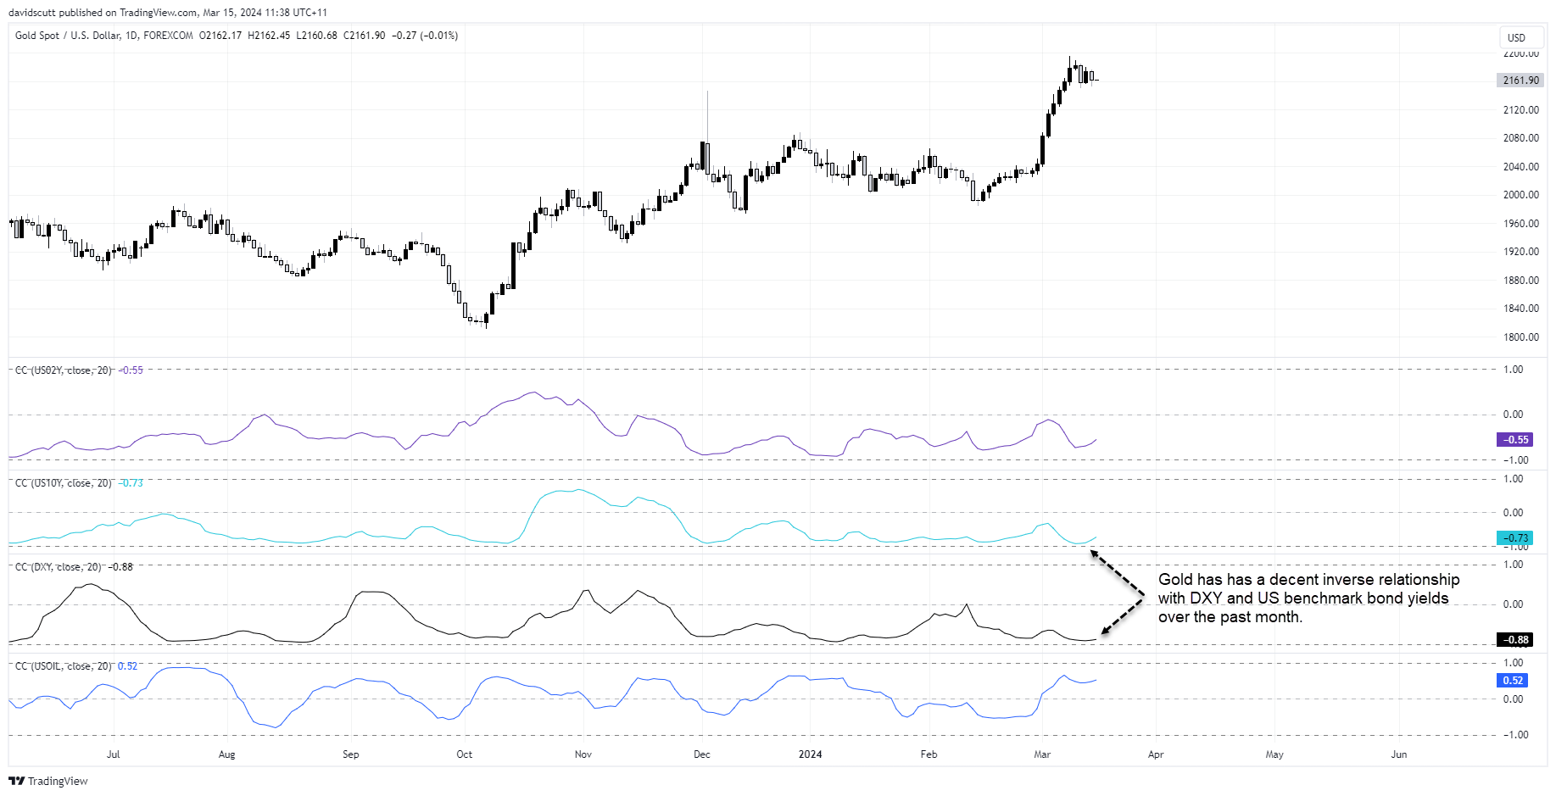Click the 2000.00 price axis label

coord(1521,195)
